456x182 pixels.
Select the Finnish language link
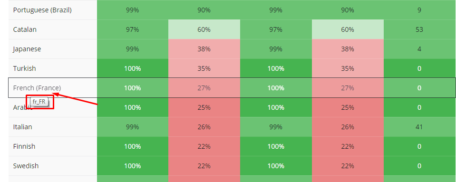click(x=24, y=146)
